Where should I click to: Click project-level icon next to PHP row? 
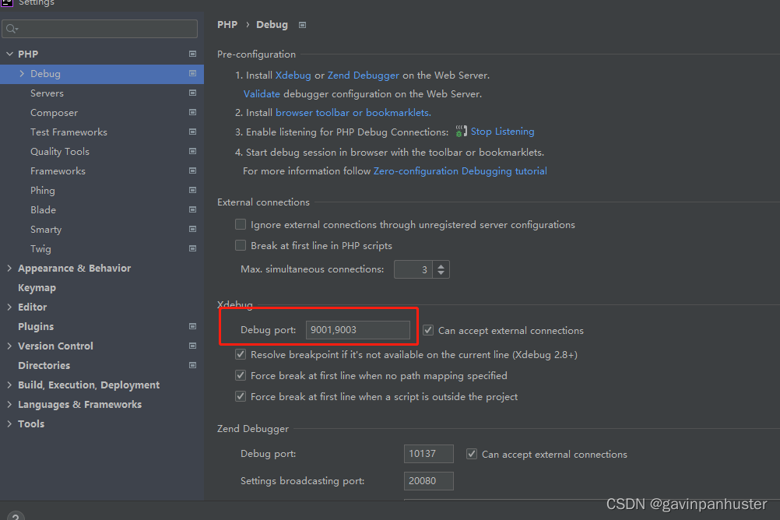click(192, 54)
